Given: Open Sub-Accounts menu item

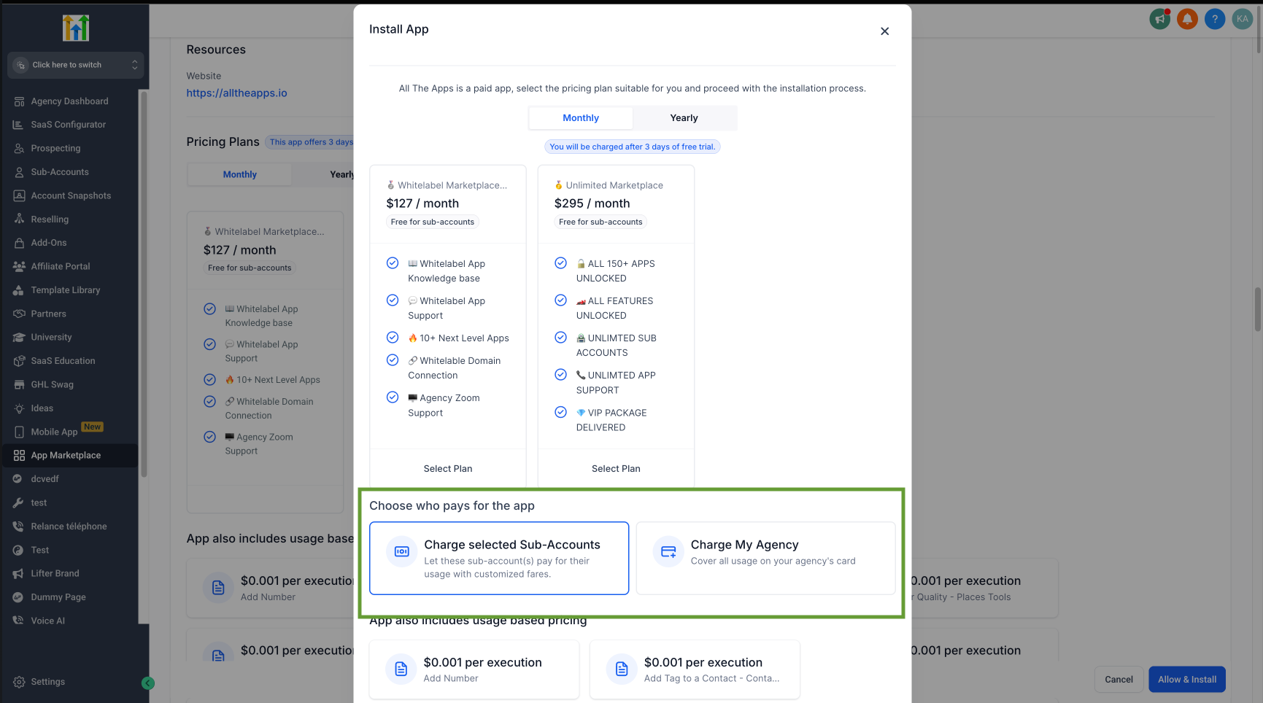Looking at the screenshot, I should (x=60, y=172).
